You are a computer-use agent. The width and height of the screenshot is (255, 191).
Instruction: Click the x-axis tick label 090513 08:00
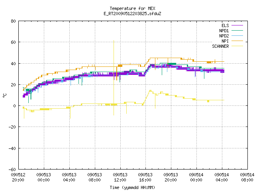95,177
